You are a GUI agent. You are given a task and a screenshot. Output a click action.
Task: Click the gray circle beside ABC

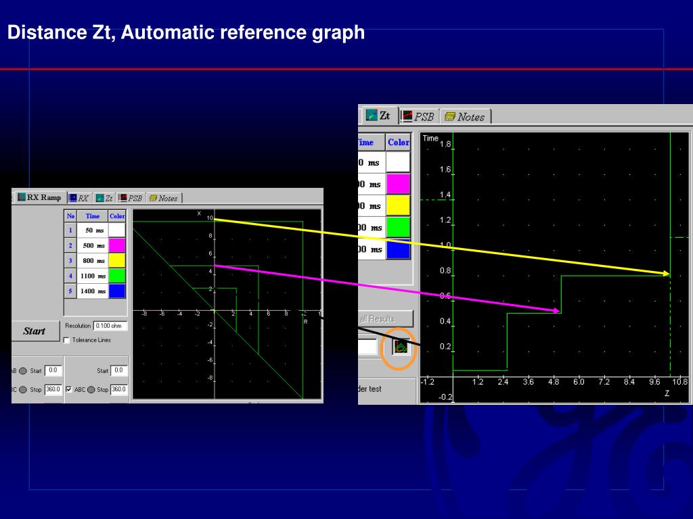coord(91,390)
